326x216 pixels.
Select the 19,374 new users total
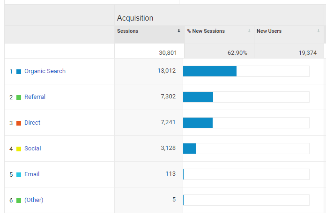pos(308,53)
